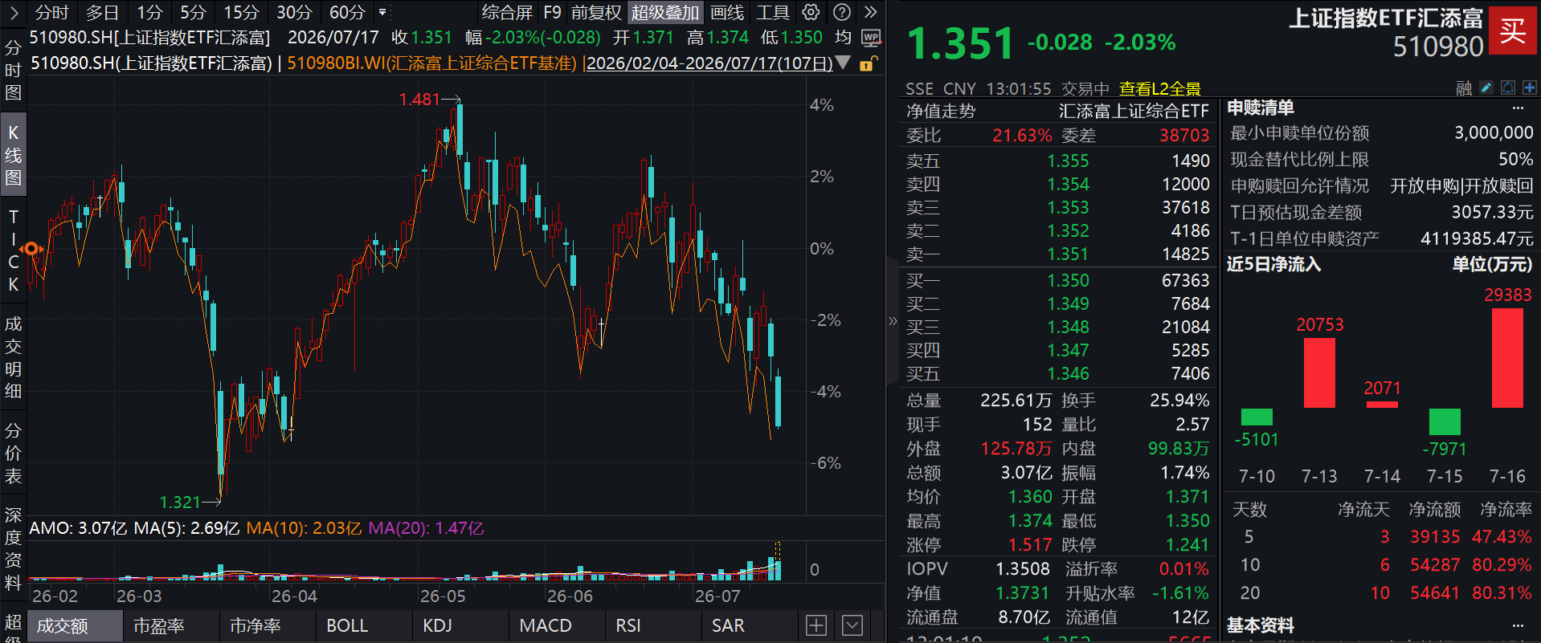Screen dimensions: 1541x643
Task: Click the orange lock icon beside date range
Action: [x=867, y=63]
